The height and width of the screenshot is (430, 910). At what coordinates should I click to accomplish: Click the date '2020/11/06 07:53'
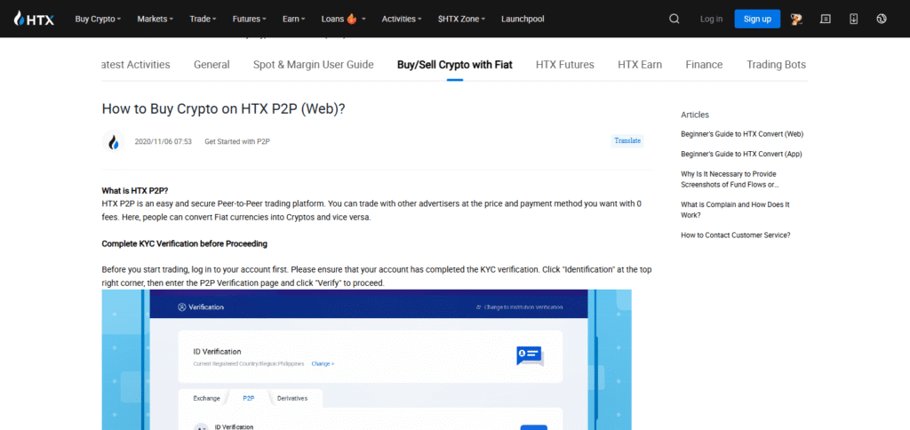[x=163, y=141]
